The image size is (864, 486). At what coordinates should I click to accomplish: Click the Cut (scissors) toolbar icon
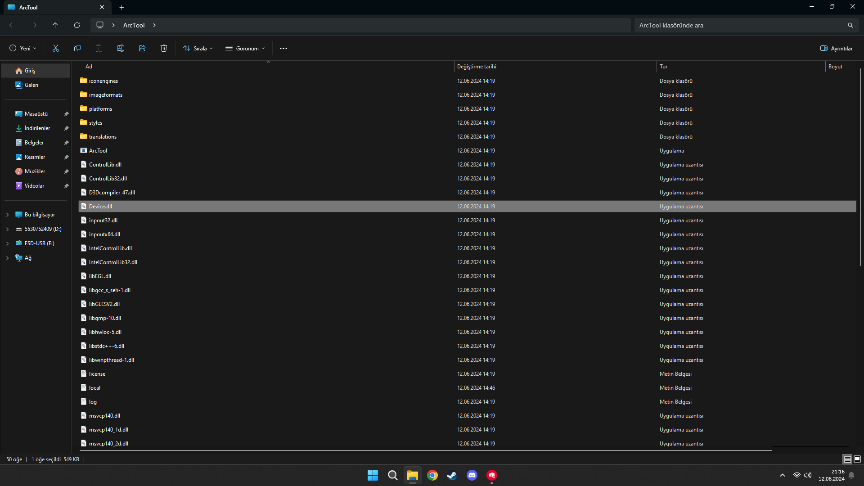tap(56, 48)
